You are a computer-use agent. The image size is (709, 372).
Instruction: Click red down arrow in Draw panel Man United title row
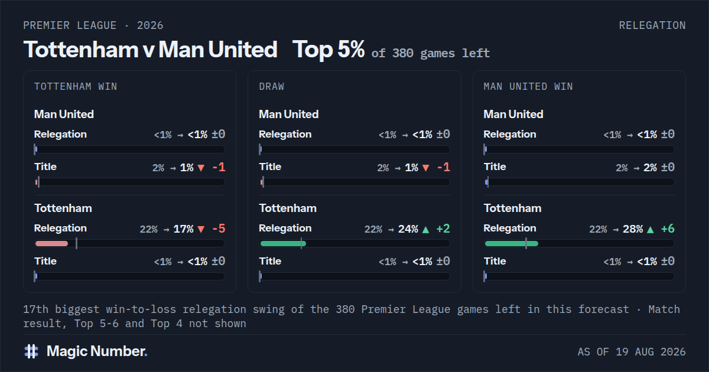point(425,168)
